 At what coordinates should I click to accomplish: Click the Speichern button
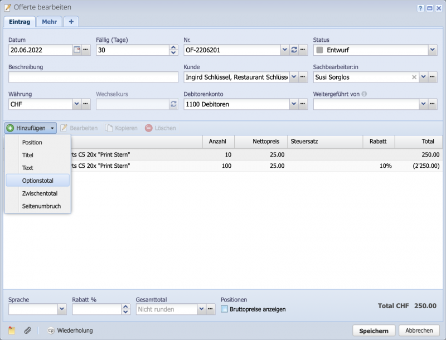(x=375, y=329)
